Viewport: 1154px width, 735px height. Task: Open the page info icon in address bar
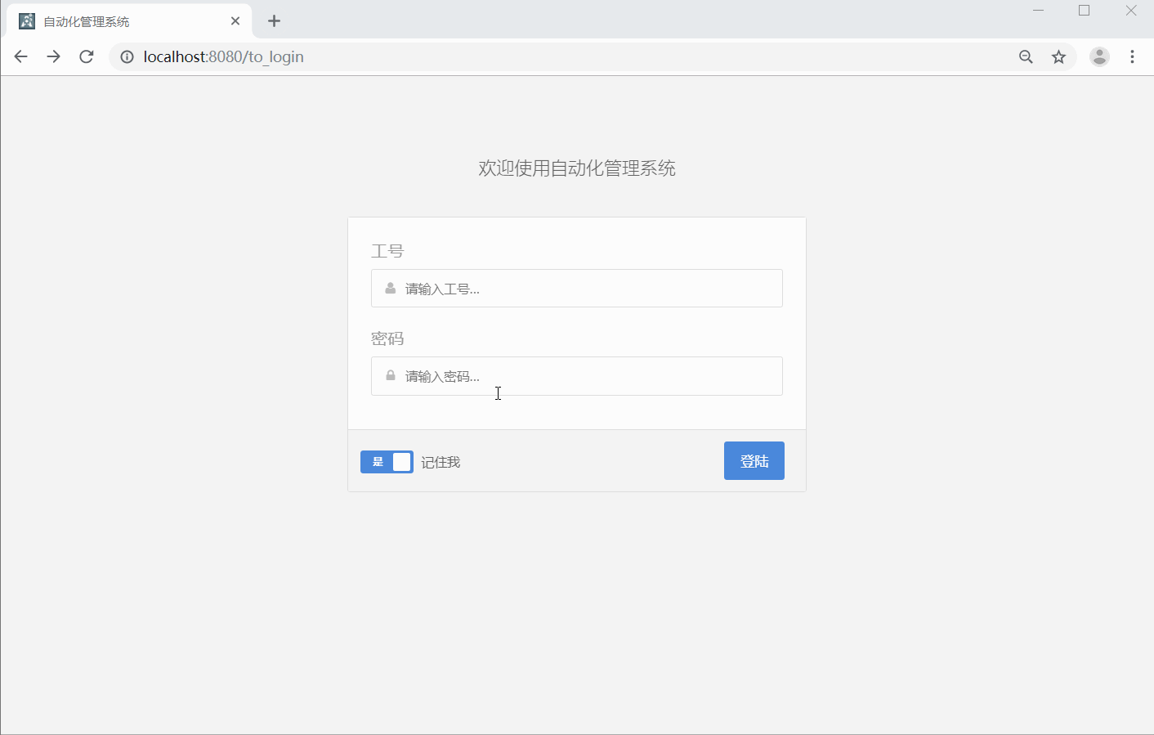pos(126,56)
